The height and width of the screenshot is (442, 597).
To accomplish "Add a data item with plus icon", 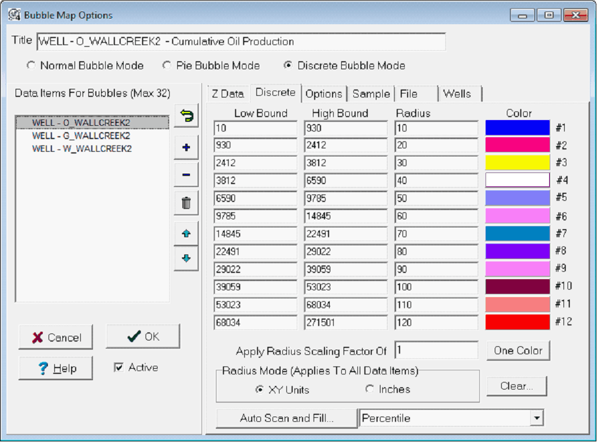I will tap(186, 147).
